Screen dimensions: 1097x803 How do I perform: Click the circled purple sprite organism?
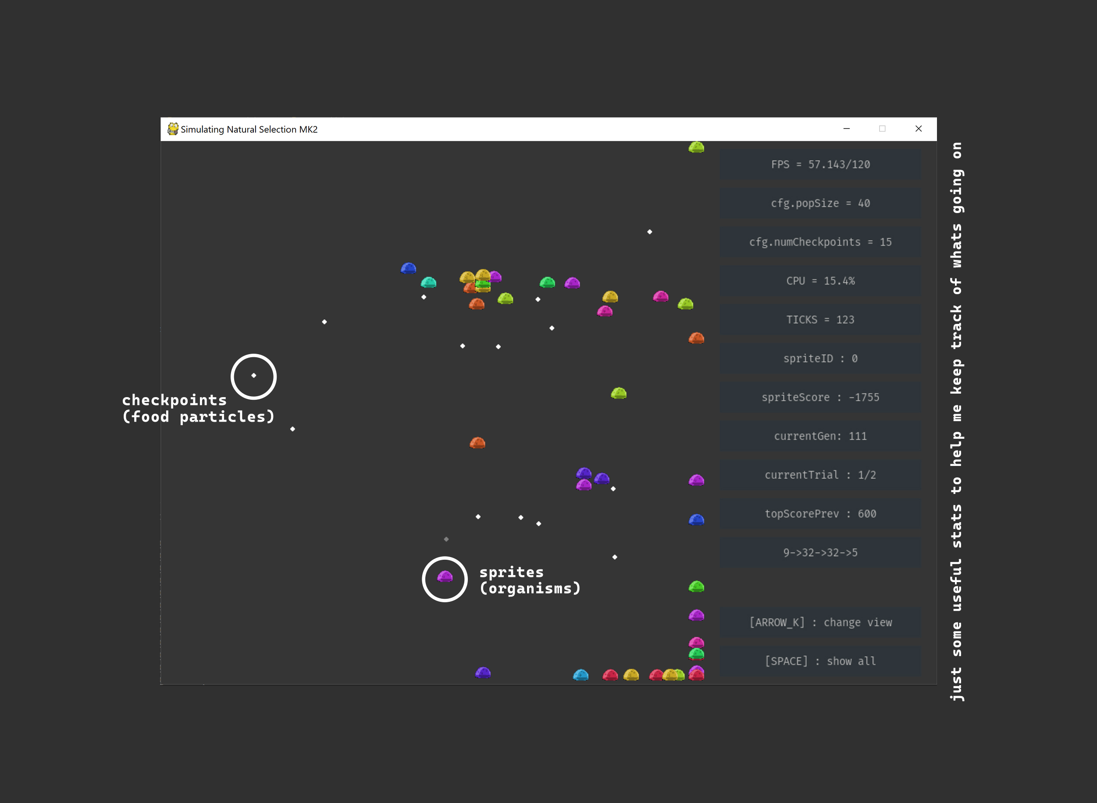tap(445, 577)
